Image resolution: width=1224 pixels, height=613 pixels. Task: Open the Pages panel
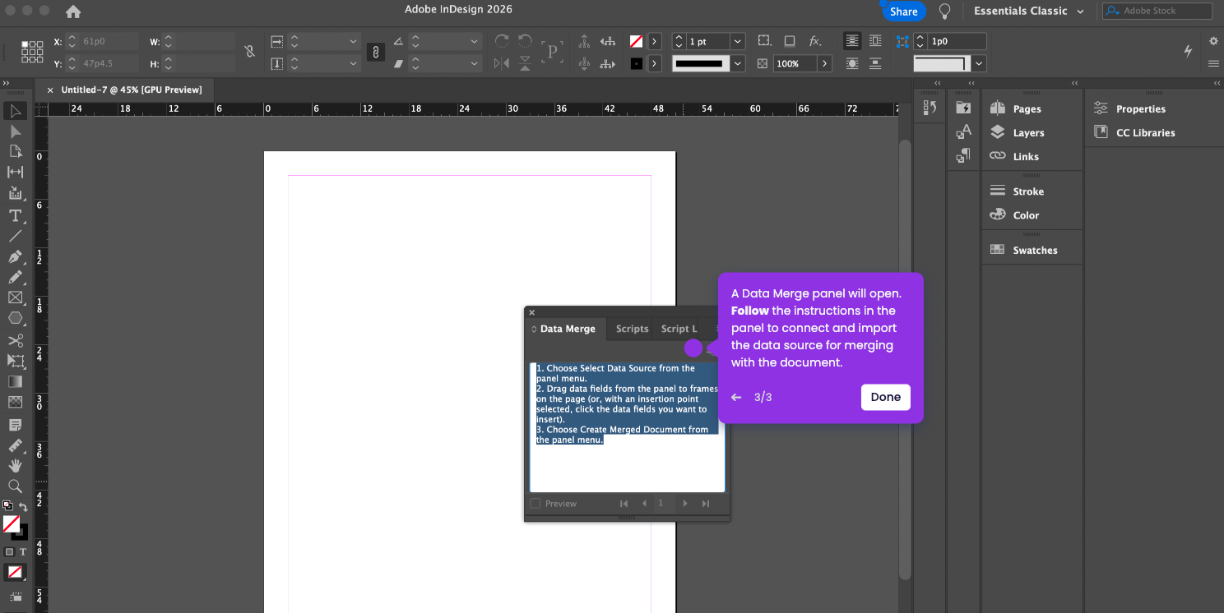point(1017,108)
